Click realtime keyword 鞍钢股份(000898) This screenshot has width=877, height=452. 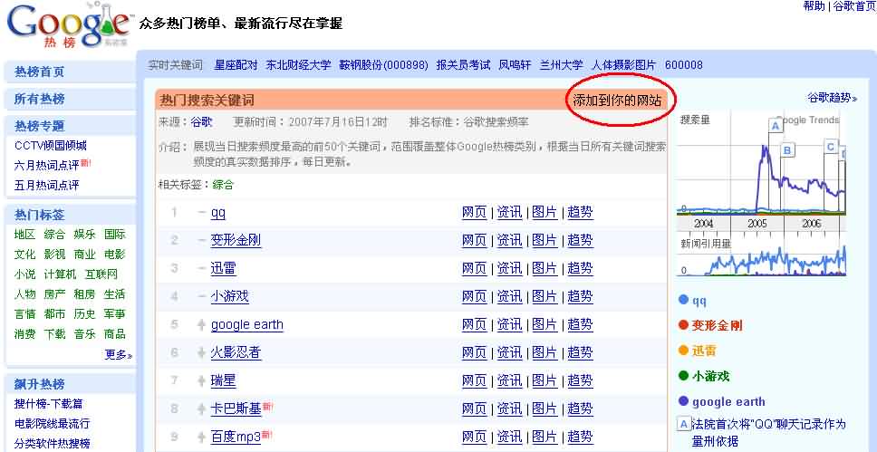pos(384,65)
